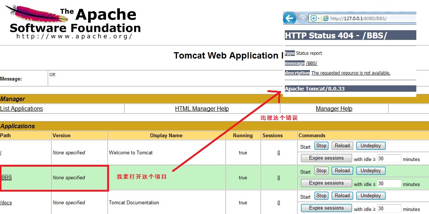Image resolution: width=429 pixels, height=214 pixels.
Task: Open sessions count link for BBS
Action: click(279, 177)
